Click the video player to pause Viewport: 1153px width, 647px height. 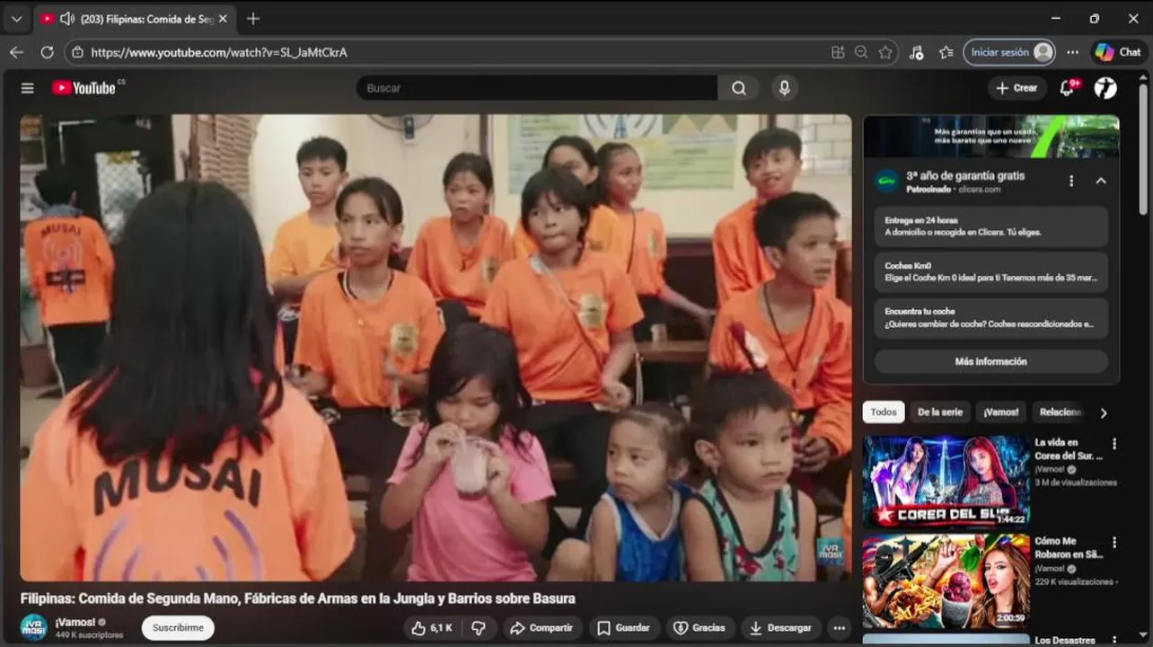click(x=436, y=348)
